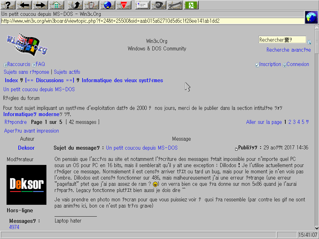Image resolution: width=319 pixels, height=239 pixels.
Task: Click the next-page symbol after page 5
Action: click(x=307, y=122)
